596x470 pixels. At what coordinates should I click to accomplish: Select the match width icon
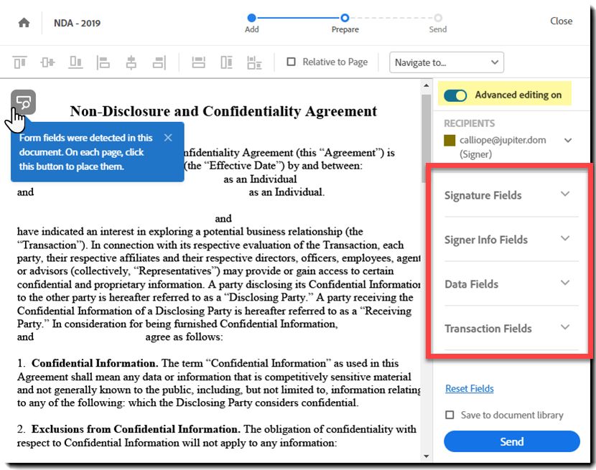tap(198, 62)
